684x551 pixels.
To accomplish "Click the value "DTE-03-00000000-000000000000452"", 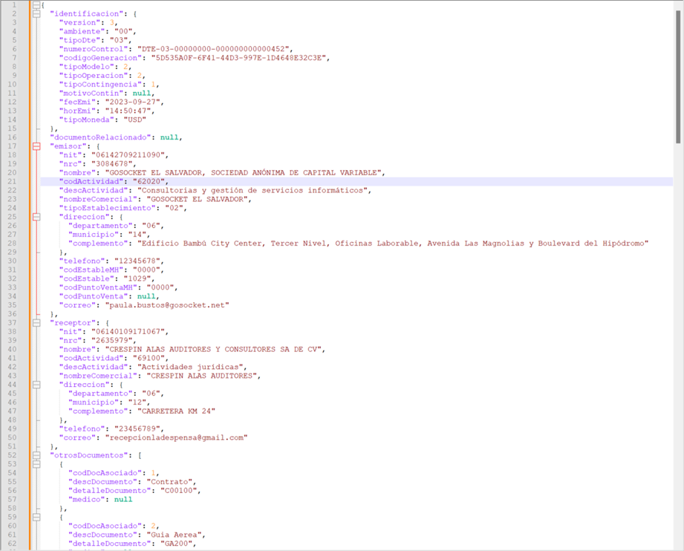I will tap(213, 49).
